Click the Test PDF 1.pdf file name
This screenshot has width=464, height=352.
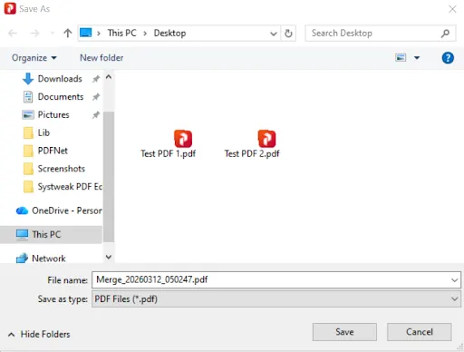(x=169, y=153)
